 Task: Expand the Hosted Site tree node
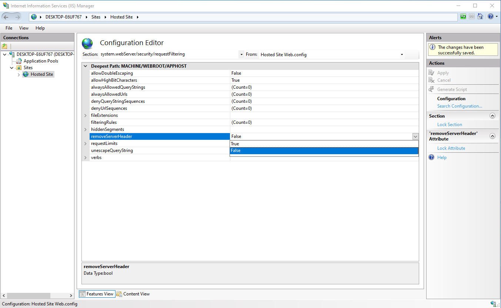click(18, 74)
